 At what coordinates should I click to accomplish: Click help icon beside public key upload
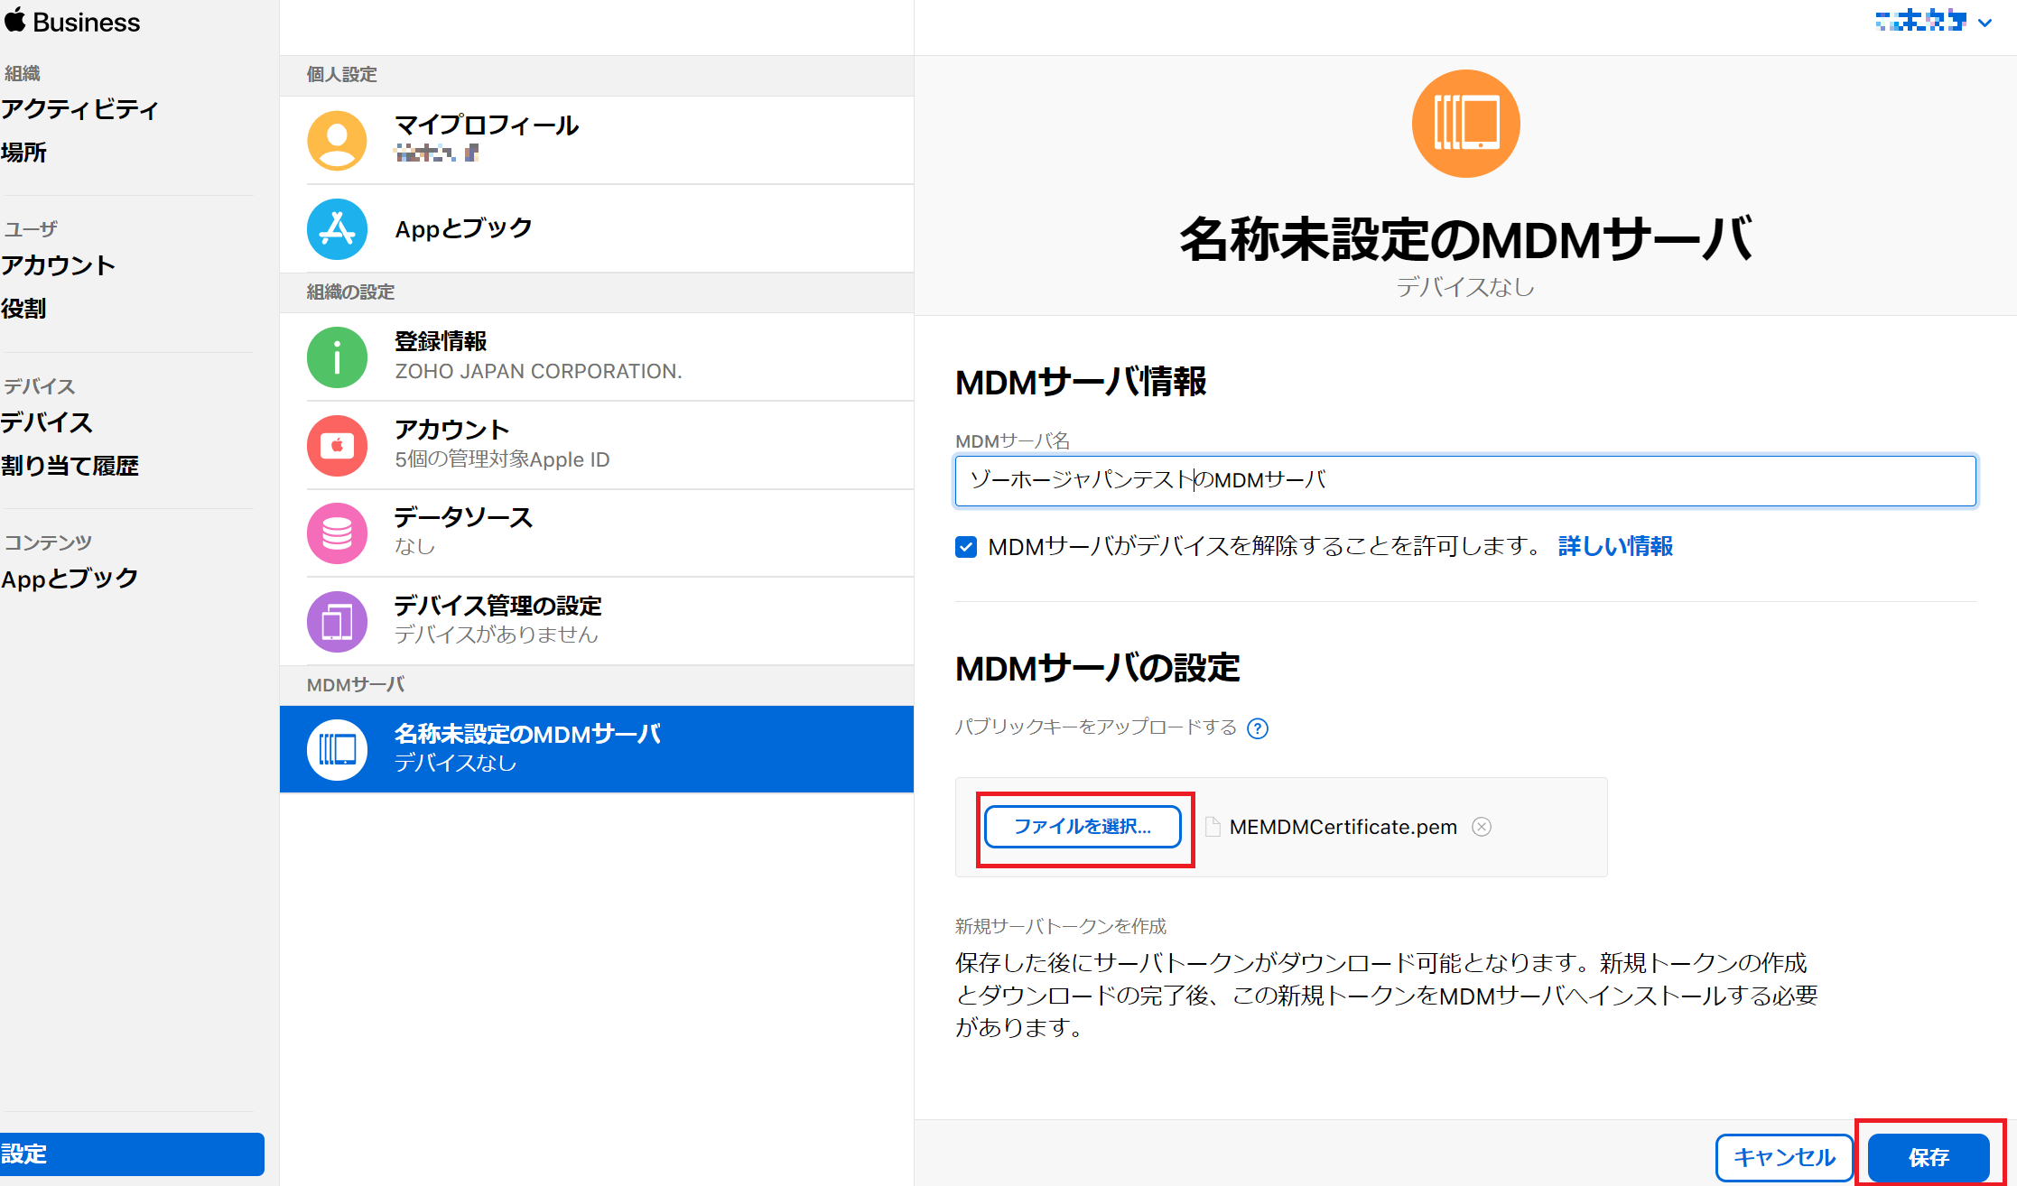(x=1257, y=728)
